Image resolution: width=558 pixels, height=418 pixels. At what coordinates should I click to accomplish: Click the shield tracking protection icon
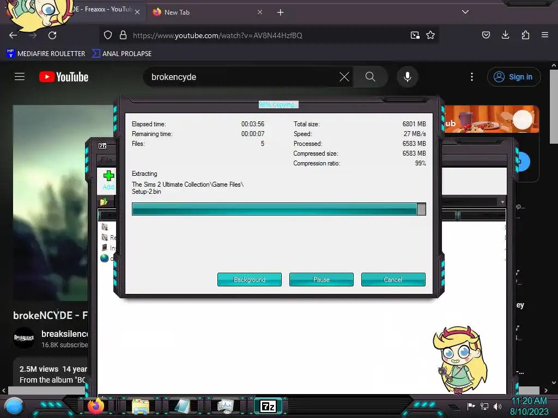108,35
